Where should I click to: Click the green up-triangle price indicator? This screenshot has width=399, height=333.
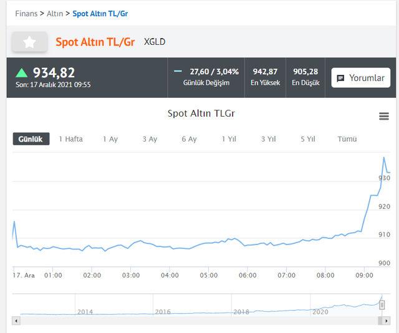click(22, 72)
